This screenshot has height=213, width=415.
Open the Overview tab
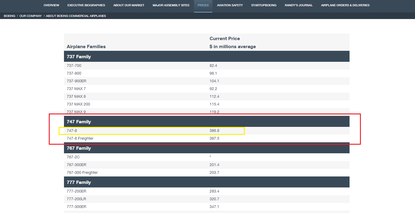51,5
